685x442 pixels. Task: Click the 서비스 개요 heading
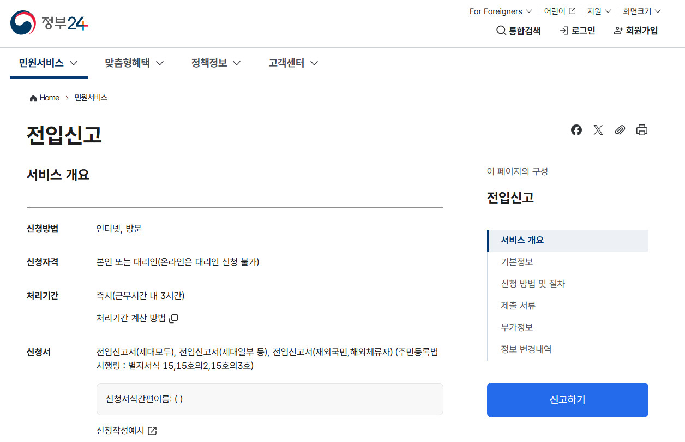click(x=58, y=175)
